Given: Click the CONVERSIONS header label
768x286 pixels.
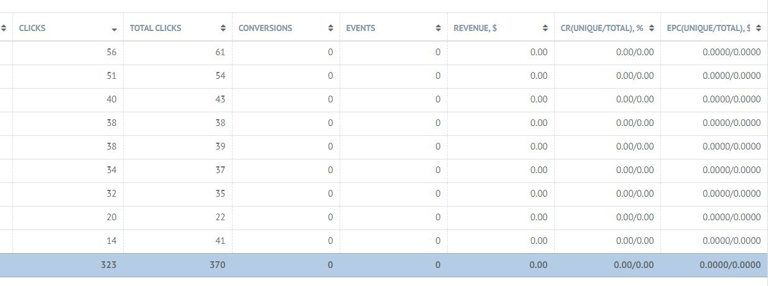Looking at the screenshot, I should point(266,28).
